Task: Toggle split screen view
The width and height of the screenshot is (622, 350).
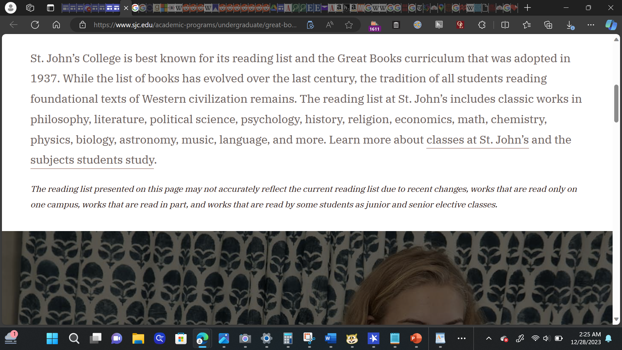Action: click(x=505, y=25)
